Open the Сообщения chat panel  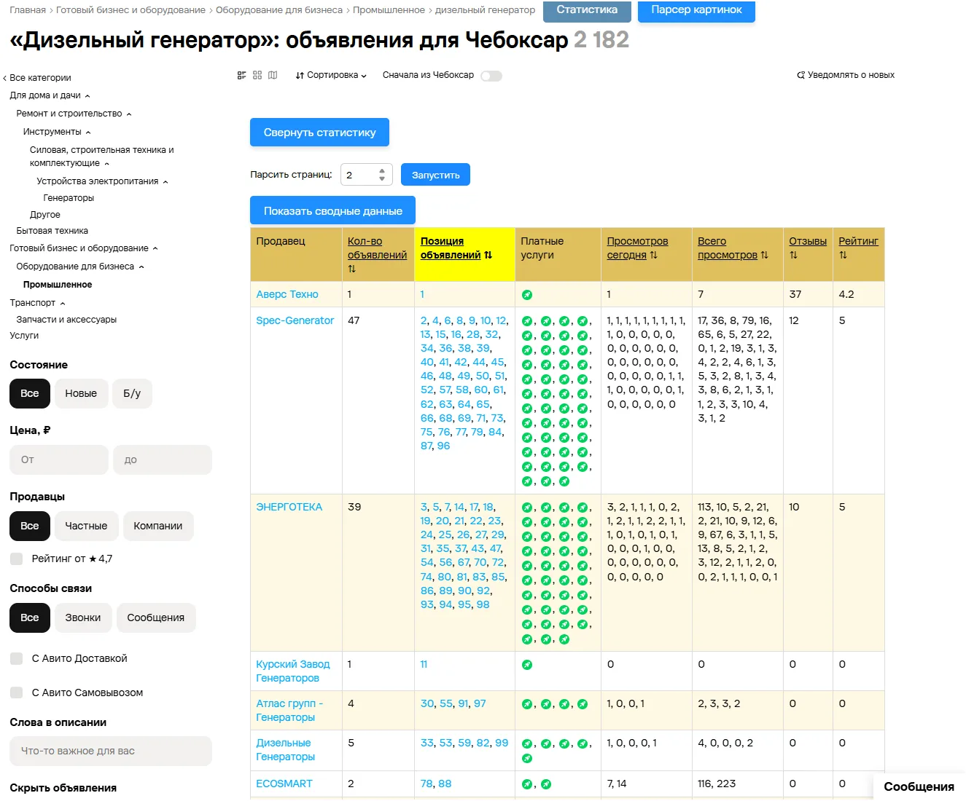point(919,786)
